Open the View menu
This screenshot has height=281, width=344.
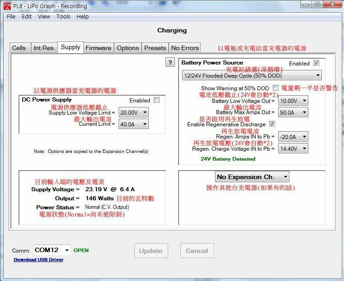pyautogui.click(x=44, y=17)
